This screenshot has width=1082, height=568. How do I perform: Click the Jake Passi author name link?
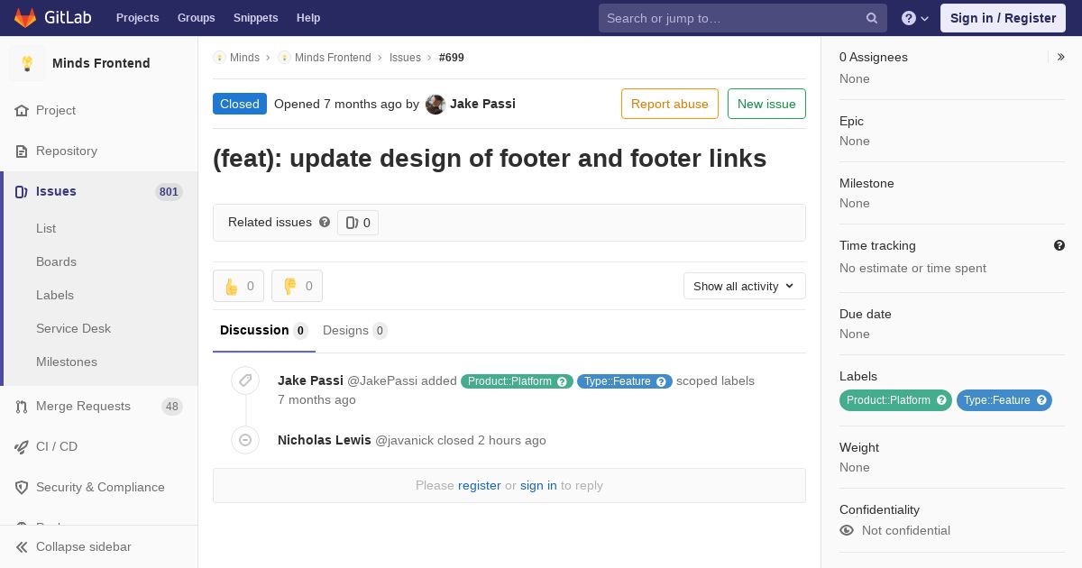[x=482, y=104]
